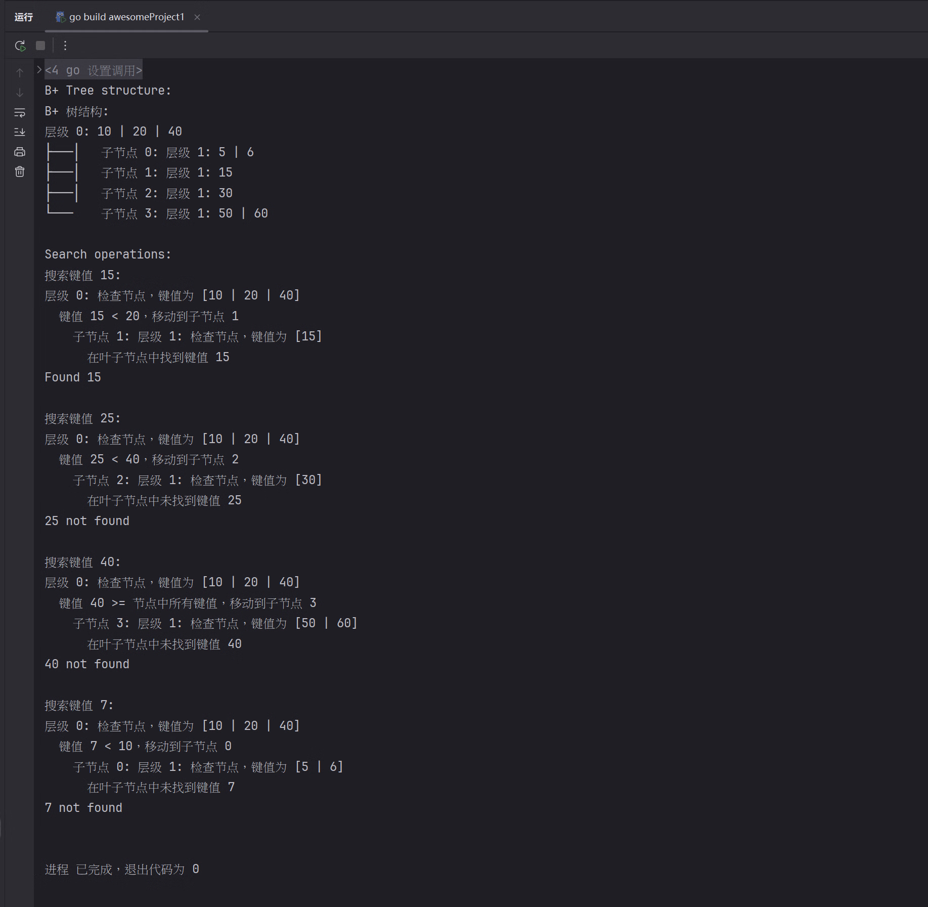This screenshot has height=907, width=928.
Task: Enable scroll to end of output
Action: (x=20, y=132)
